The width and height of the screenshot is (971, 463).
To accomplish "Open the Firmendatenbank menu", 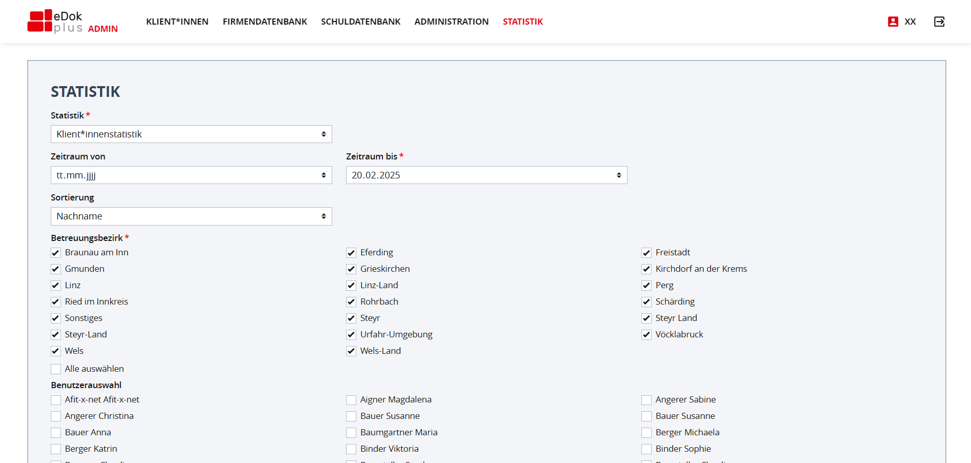I will coord(265,22).
